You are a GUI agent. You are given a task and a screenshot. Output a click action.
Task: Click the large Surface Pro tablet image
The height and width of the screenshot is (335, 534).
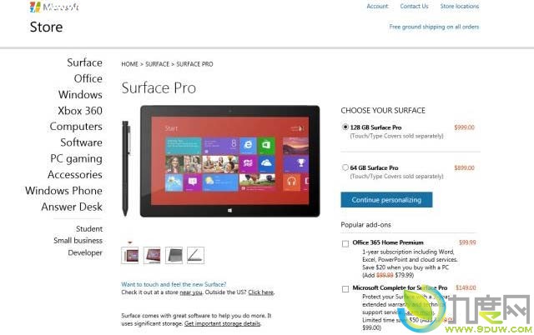coord(230,161)
